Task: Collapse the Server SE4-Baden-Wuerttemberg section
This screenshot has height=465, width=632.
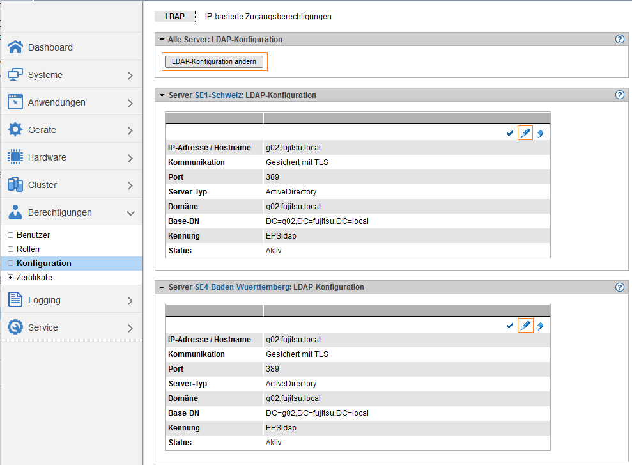Action: [162, 287]
